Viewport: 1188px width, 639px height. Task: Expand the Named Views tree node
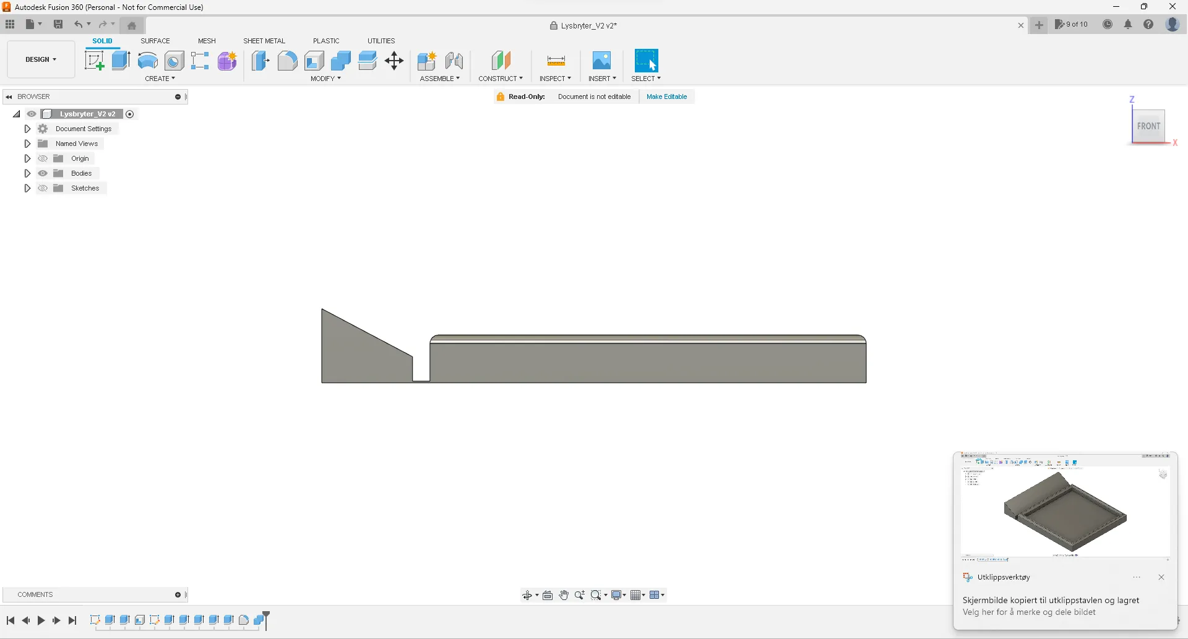27,144
